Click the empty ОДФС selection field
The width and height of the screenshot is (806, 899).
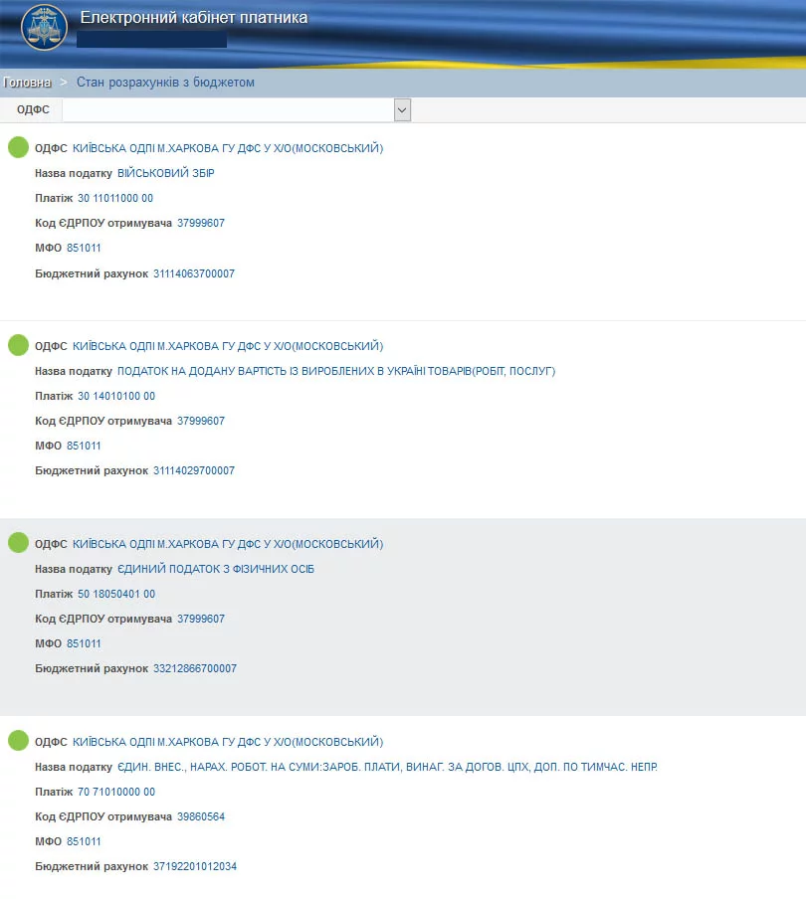coord(228,109)
